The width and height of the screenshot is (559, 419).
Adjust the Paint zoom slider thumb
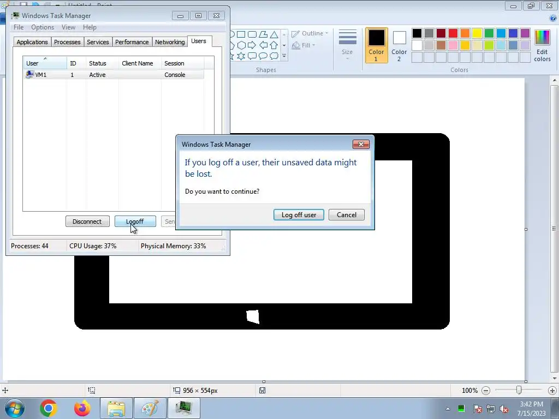519,391
